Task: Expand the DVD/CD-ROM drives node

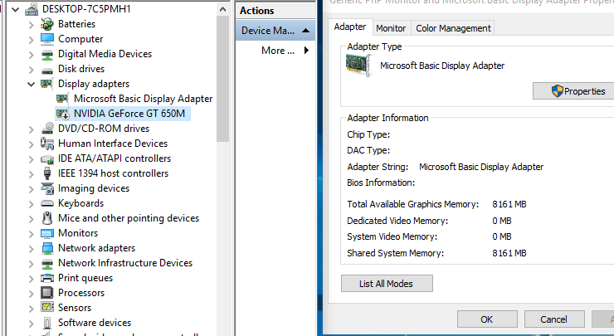Action: pos(32,129)
